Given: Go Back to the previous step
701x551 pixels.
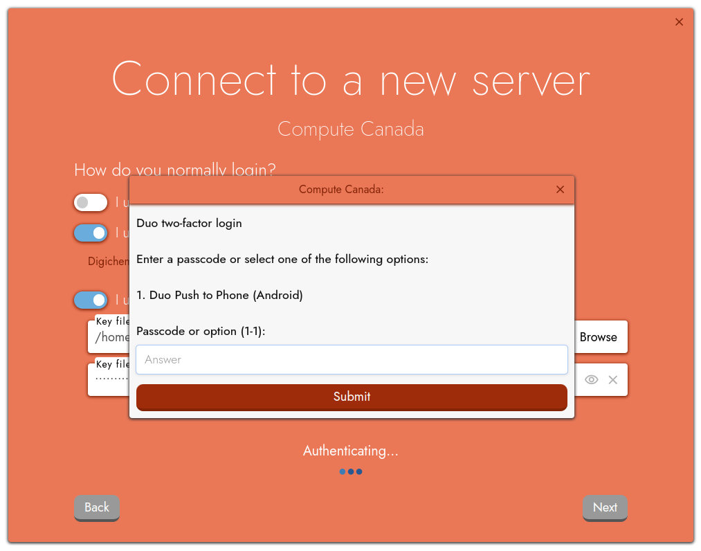Looking at the screenshot, I should click(97, 507).
